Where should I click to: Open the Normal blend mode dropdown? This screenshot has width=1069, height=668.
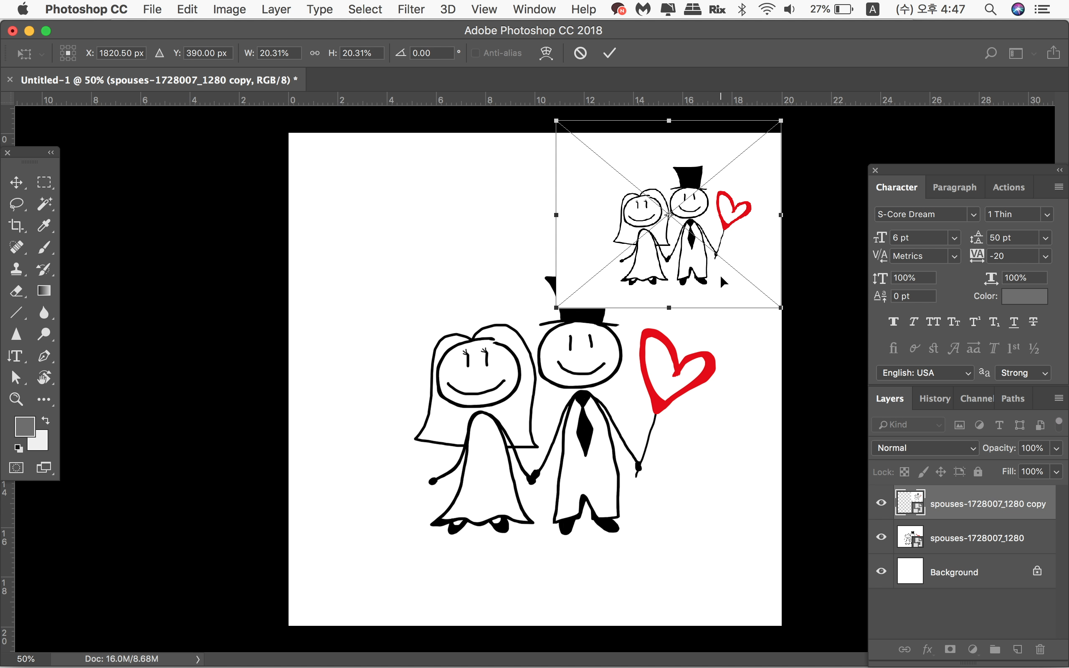pos(925,448)
